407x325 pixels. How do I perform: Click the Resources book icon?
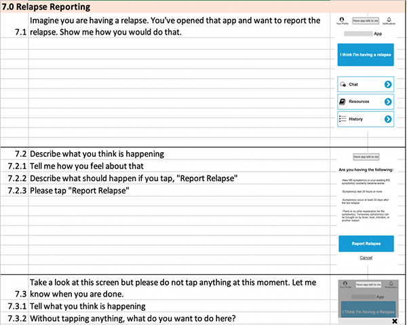coord(343,102)
